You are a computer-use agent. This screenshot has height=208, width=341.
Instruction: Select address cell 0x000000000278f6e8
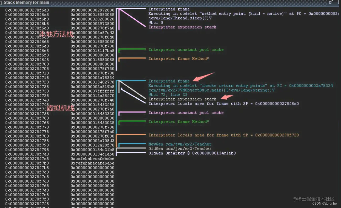pos(27,51)
